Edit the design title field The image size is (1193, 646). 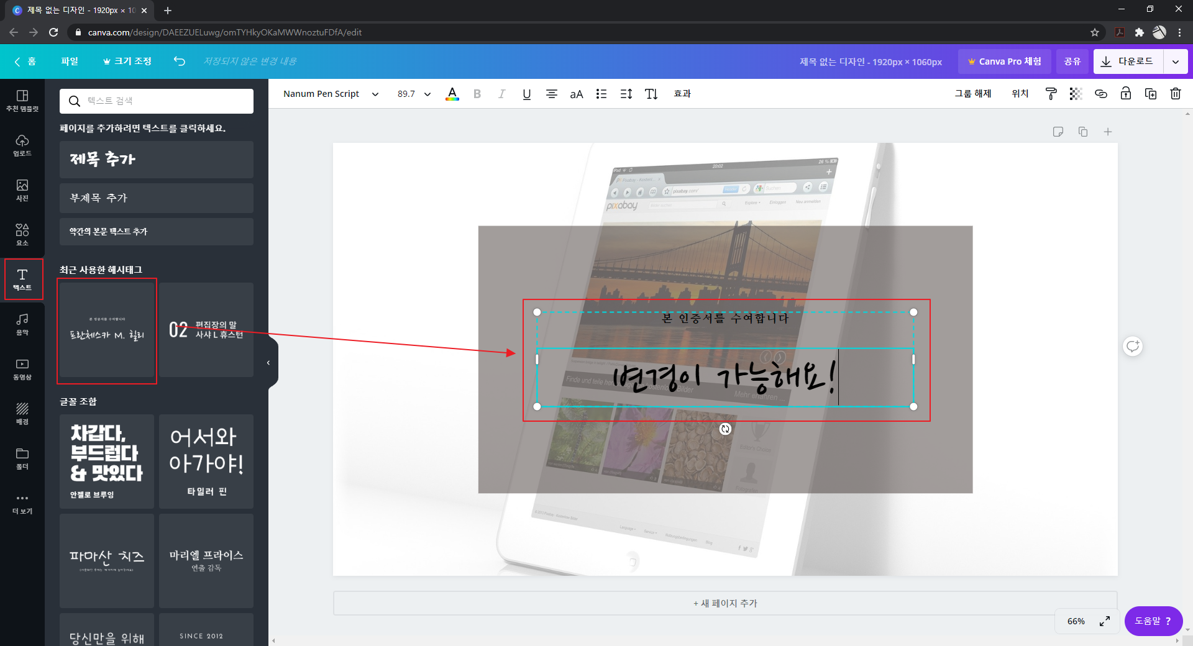pyautogui.click(x=871, y=61)
